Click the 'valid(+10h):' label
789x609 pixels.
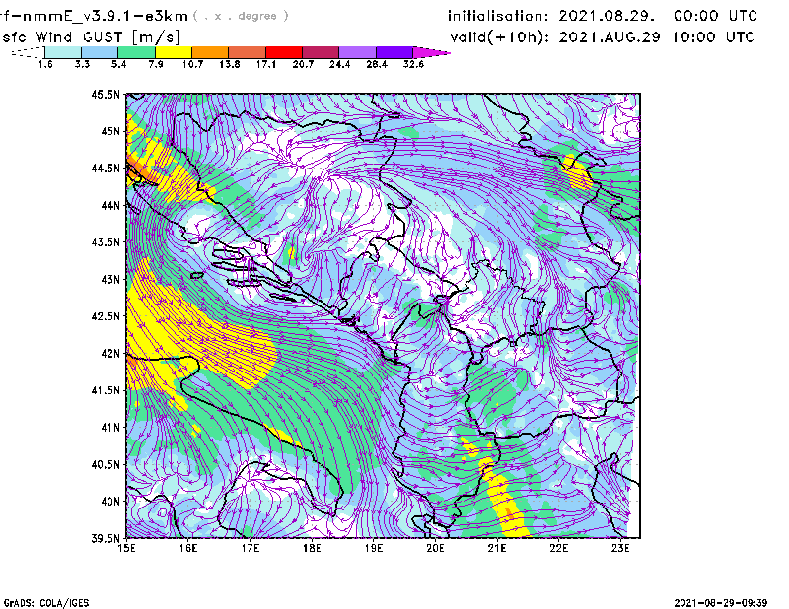(499, 37)
